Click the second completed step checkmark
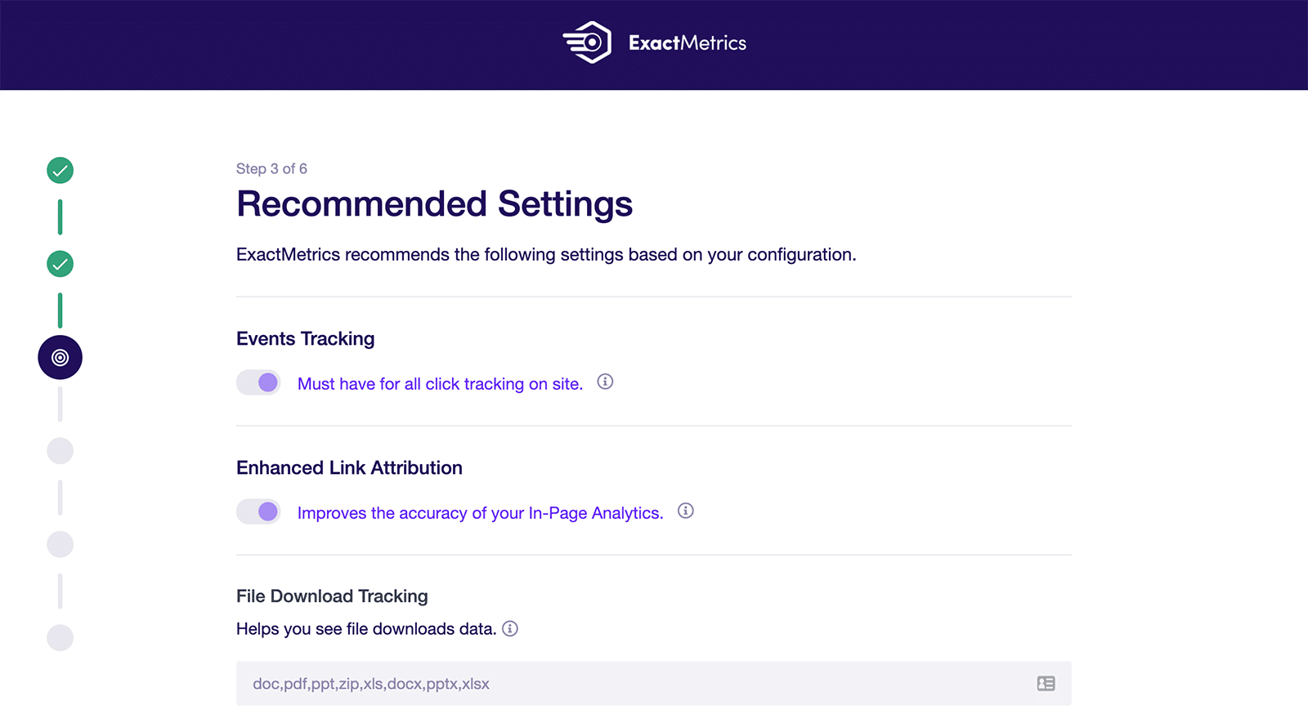 pos(60,264)
